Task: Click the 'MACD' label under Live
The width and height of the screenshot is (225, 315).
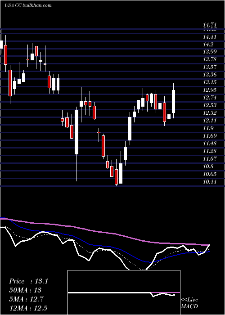Action: point(189,306)
